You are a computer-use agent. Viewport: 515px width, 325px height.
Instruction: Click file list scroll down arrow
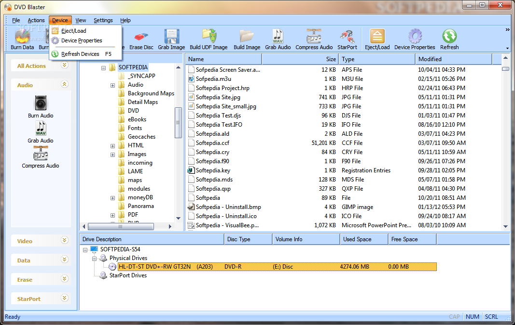coord(505,226)
